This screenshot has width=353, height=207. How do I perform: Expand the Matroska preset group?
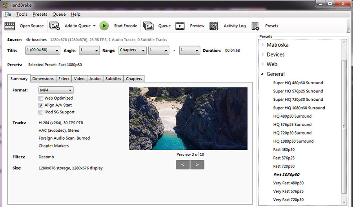point(262,45)
